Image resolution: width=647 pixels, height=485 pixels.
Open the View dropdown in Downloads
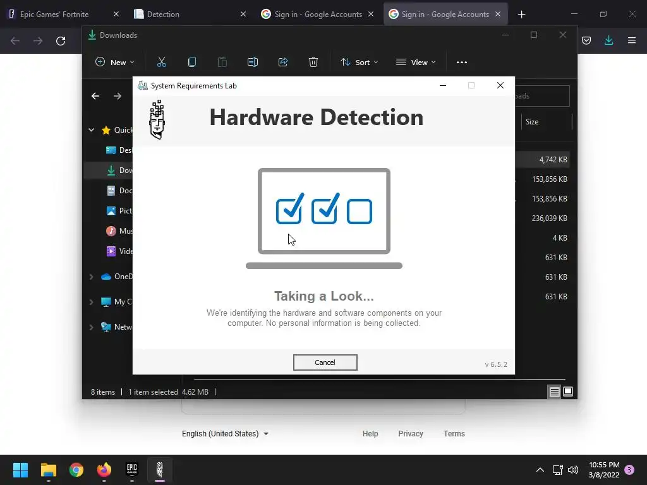point(416,63)
